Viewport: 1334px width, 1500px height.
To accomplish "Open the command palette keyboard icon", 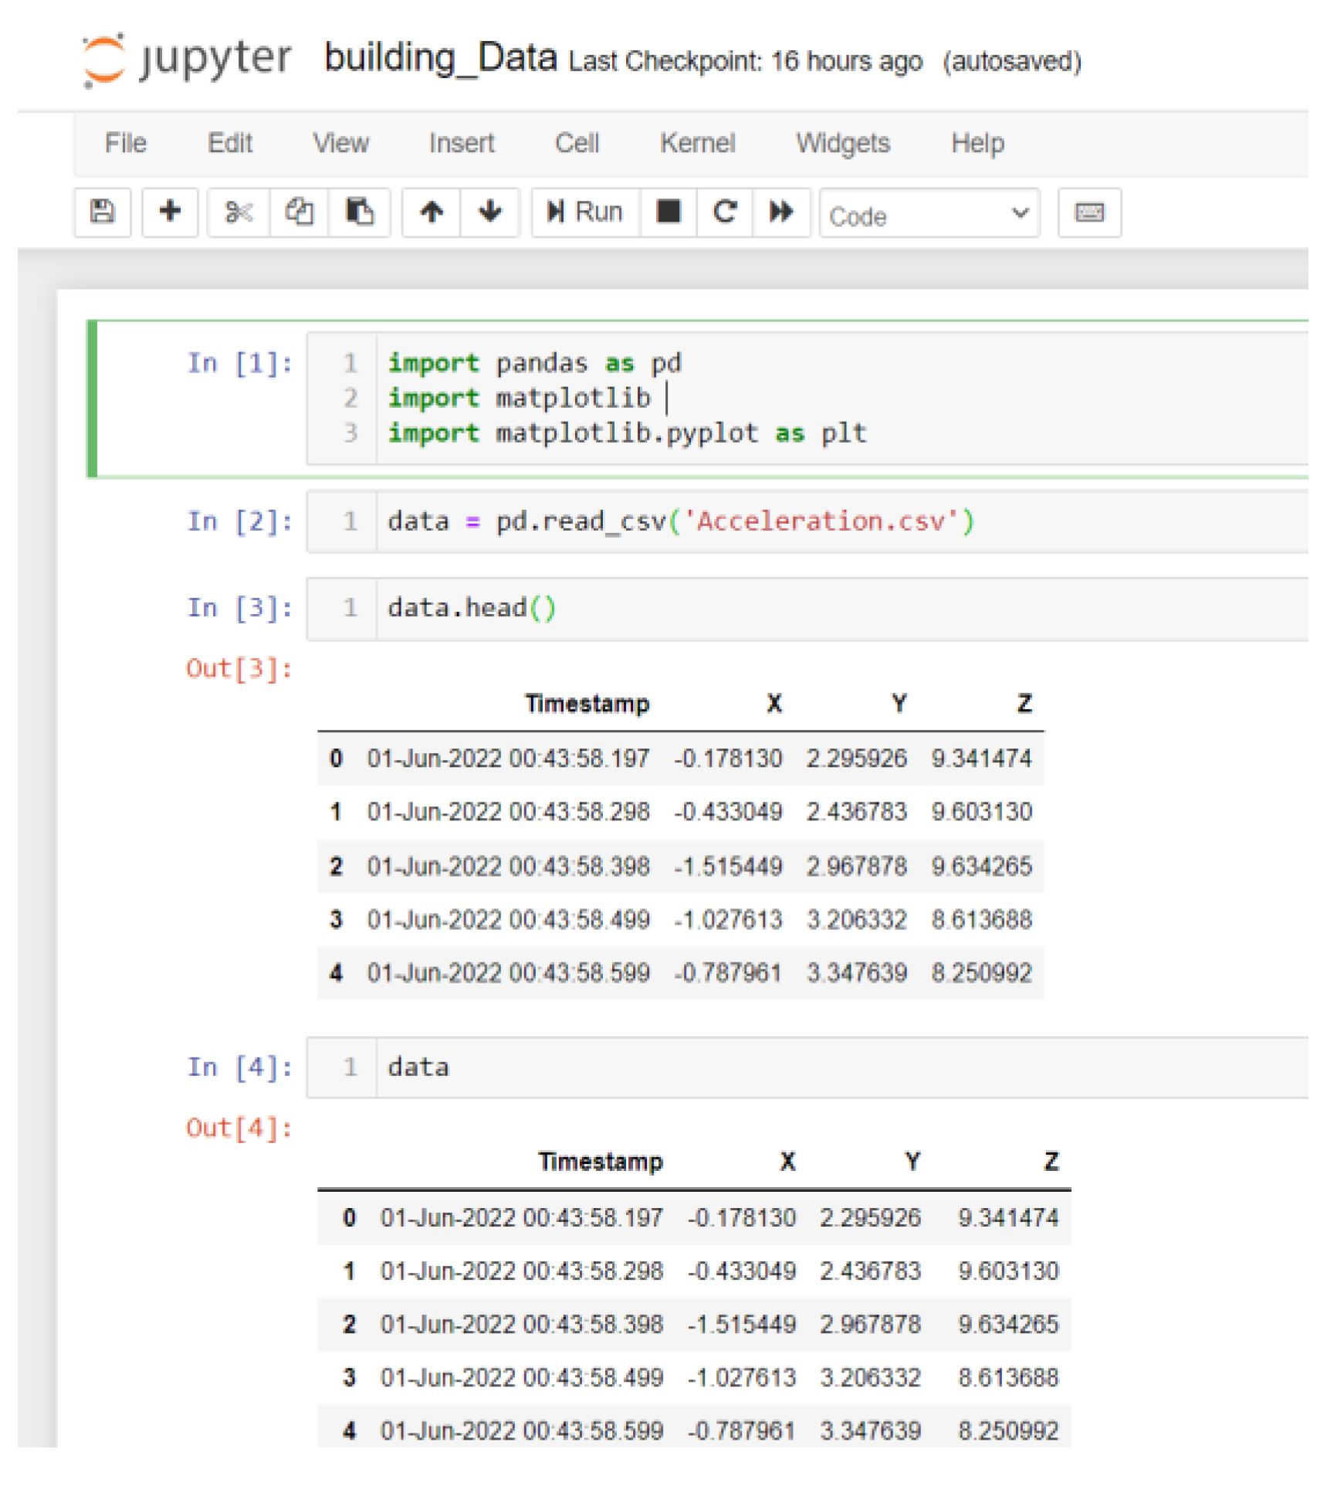I will click(x=1089, y=212).
